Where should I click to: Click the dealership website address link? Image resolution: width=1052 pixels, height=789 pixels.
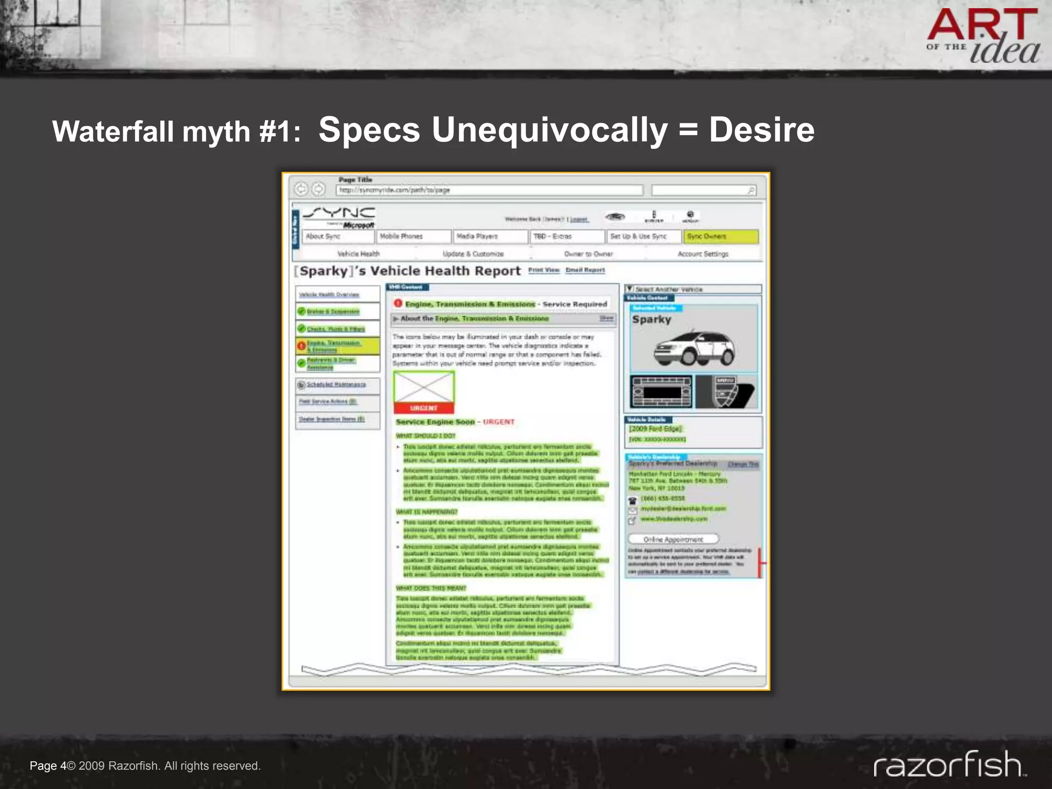click(x=674, y=519)
